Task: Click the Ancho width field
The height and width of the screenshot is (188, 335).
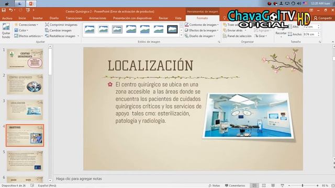Action: coord(310,34)
